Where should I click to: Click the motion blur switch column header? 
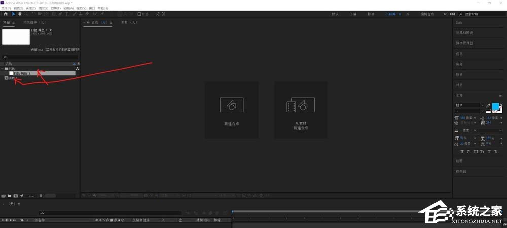(115, 220)
